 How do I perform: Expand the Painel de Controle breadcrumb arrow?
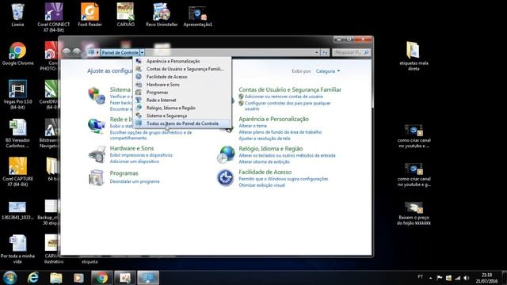click(x=143, y=52)
